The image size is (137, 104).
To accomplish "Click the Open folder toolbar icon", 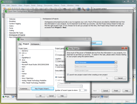I will point(9,9).
